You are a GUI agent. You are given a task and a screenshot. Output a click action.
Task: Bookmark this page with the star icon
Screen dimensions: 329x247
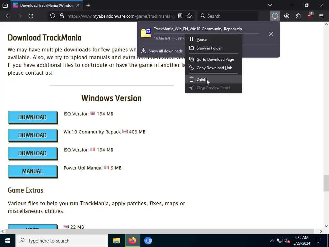click(189, 16)
